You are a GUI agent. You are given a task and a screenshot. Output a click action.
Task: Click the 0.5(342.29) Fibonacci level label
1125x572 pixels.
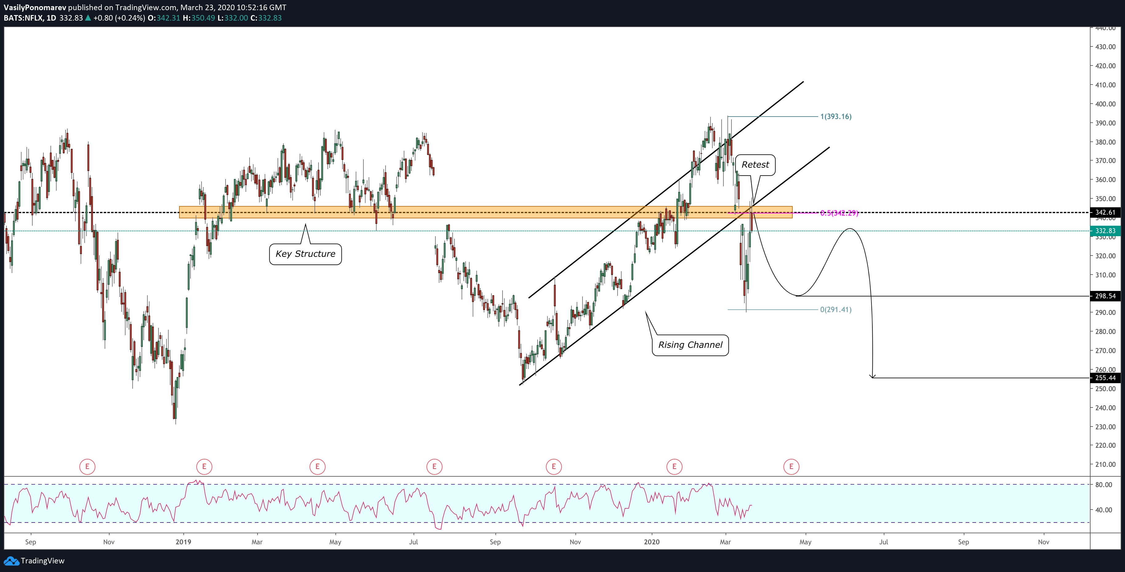tap(839, 213)
